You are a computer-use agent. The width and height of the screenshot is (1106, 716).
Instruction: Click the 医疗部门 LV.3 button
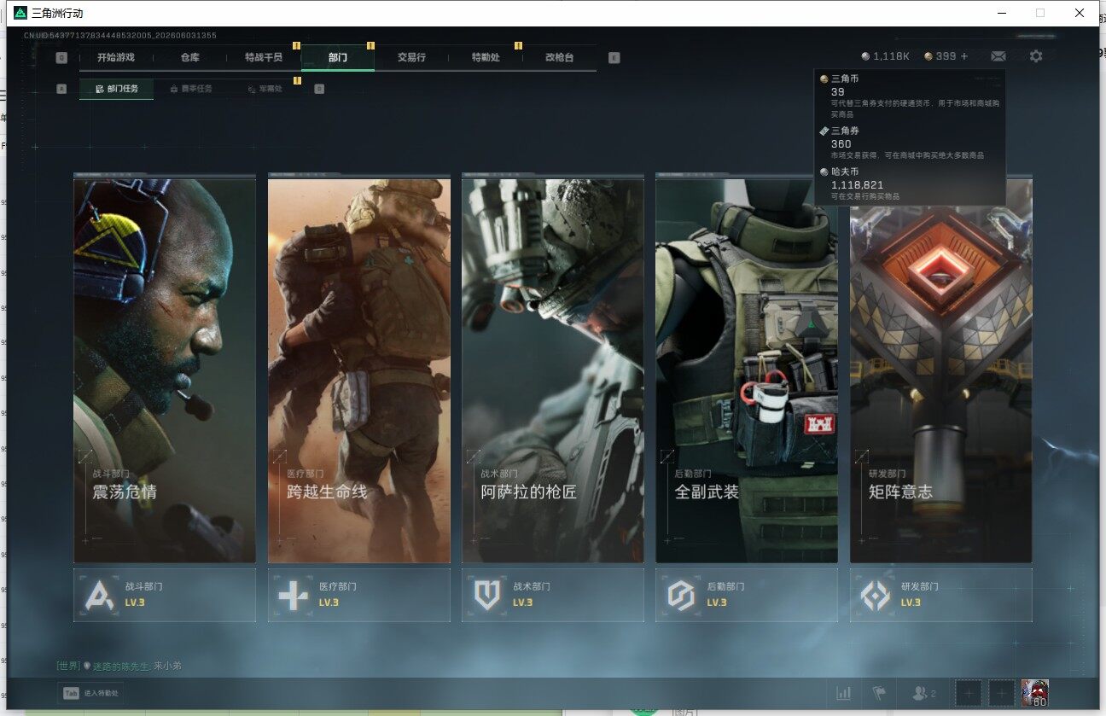[359, 595]
